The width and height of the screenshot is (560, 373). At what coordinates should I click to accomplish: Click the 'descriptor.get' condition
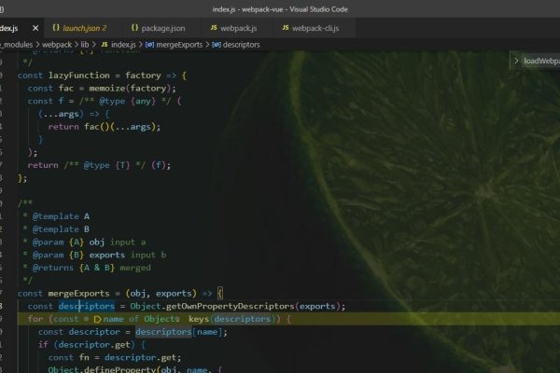[x=94, y=345]
